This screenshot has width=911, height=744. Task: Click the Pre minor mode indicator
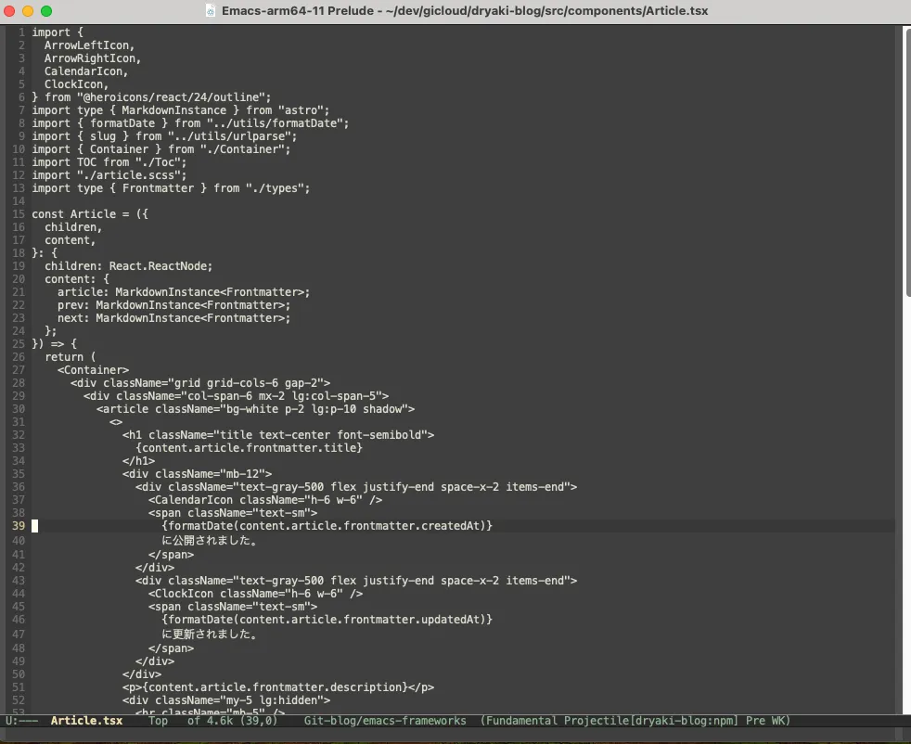[x=756, y=721]
